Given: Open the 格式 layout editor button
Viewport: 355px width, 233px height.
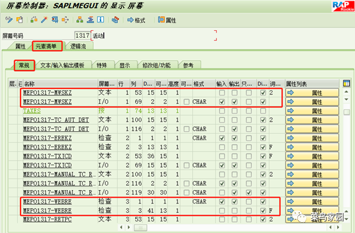Looking at the screenshot, I should (136, 20).
